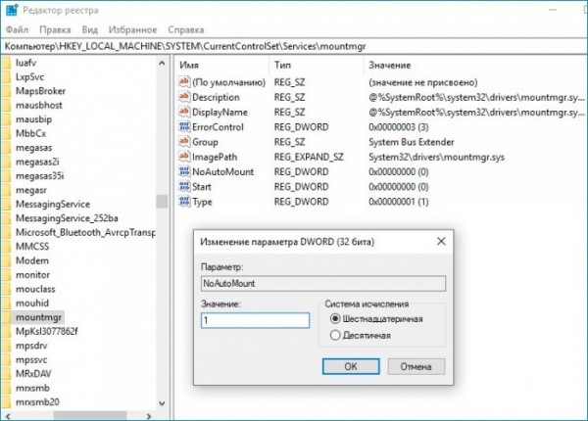The height and width of the screenshot is (421, 588).
Task: Select the NoAutoMount DWORD value icon
Action: tap(184, 171)
